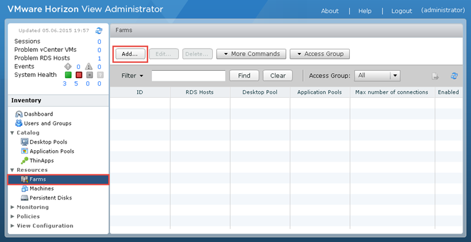Open Dashboard in Inventory
Viewport: 471px width, 242px height.
click(x=39, y=114)
